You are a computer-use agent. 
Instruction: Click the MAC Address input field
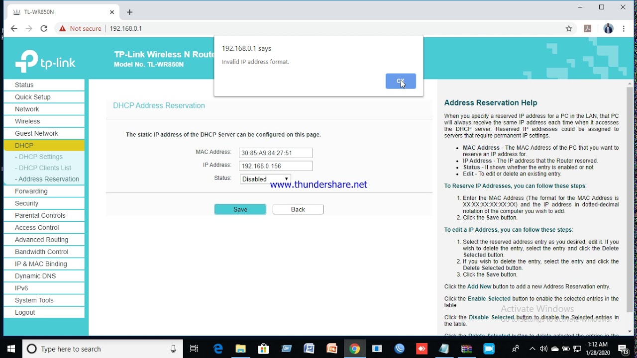[276, 153]
